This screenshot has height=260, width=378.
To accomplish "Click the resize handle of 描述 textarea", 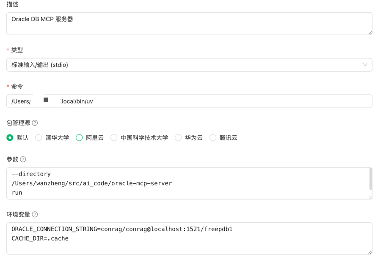I will pos(370,32).
